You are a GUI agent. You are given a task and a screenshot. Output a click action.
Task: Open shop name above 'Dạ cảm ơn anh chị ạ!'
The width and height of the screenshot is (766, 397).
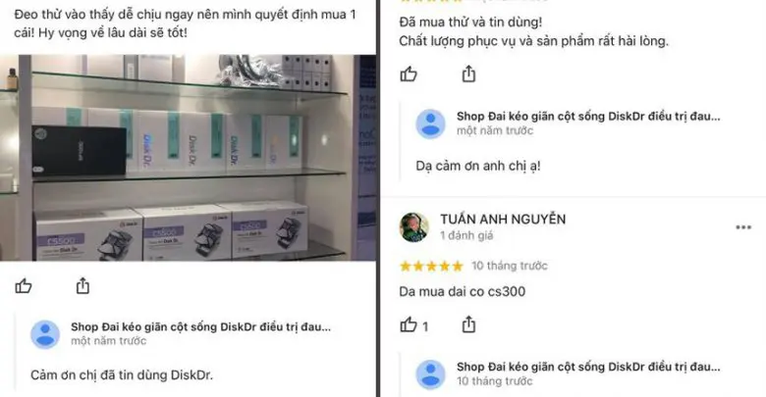tap(588, 116)
